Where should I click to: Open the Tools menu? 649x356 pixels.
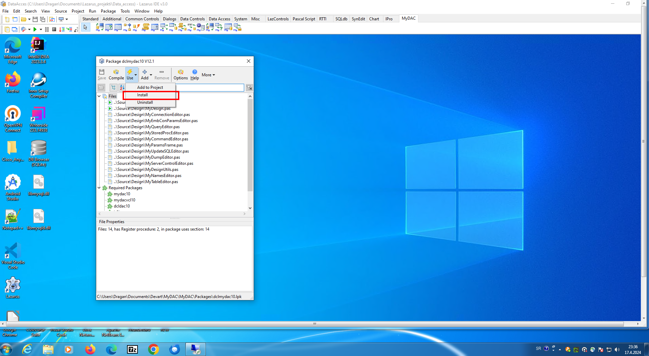coord(125,11)
